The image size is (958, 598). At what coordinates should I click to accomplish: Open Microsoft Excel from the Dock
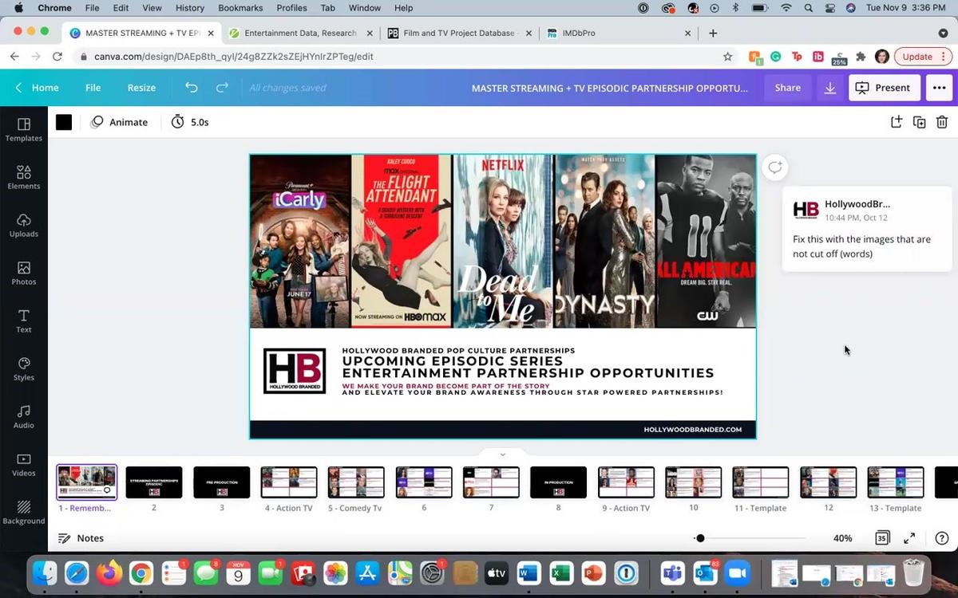pos(560,573)
